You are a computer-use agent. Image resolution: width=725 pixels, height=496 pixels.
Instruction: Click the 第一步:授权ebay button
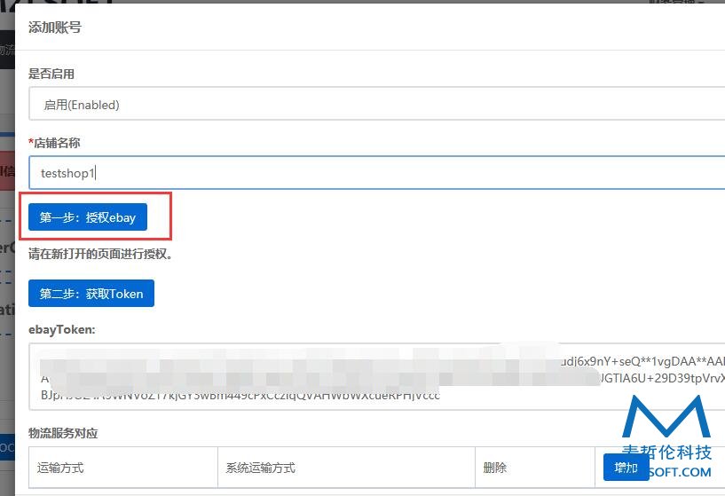pos(88,217)
